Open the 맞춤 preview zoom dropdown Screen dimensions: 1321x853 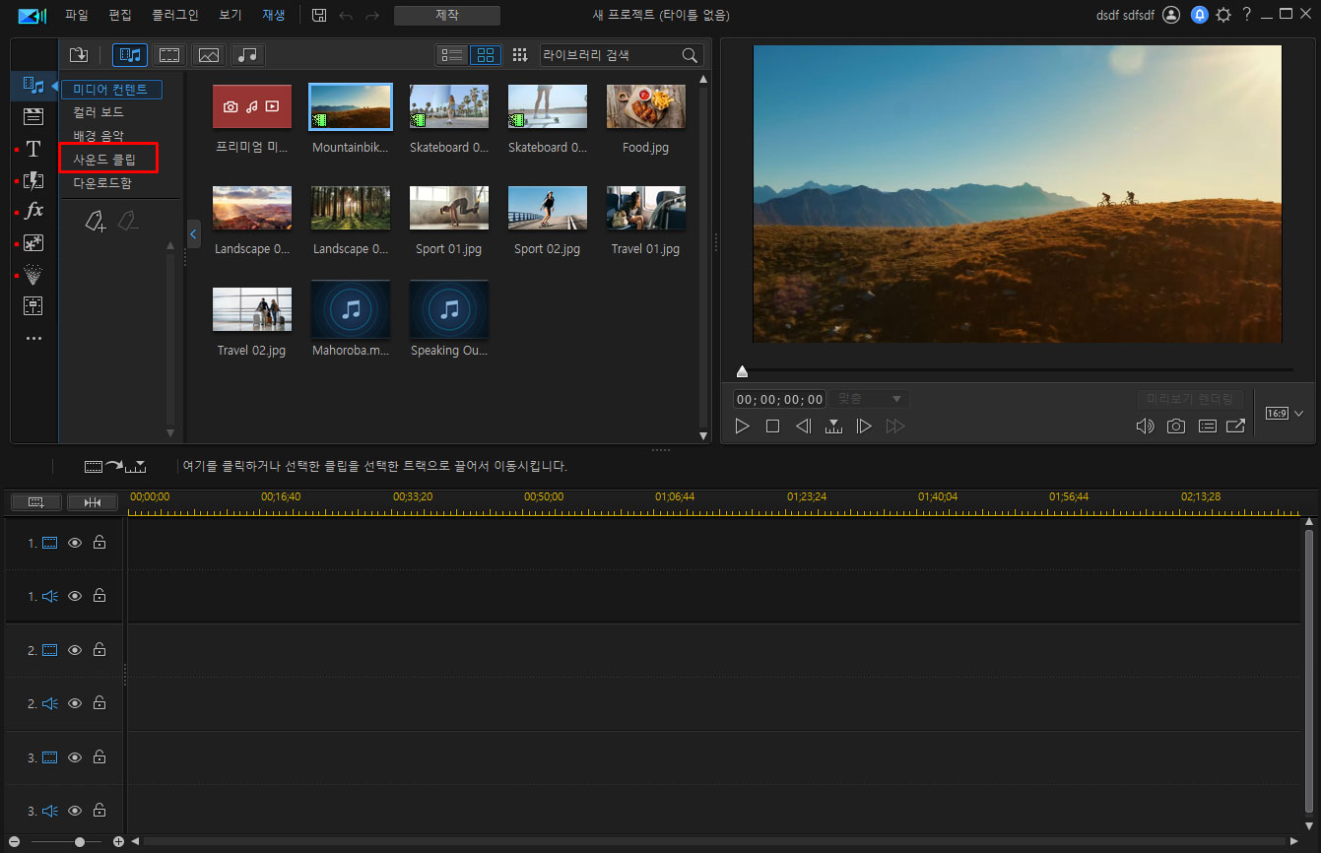click(869, 399)
